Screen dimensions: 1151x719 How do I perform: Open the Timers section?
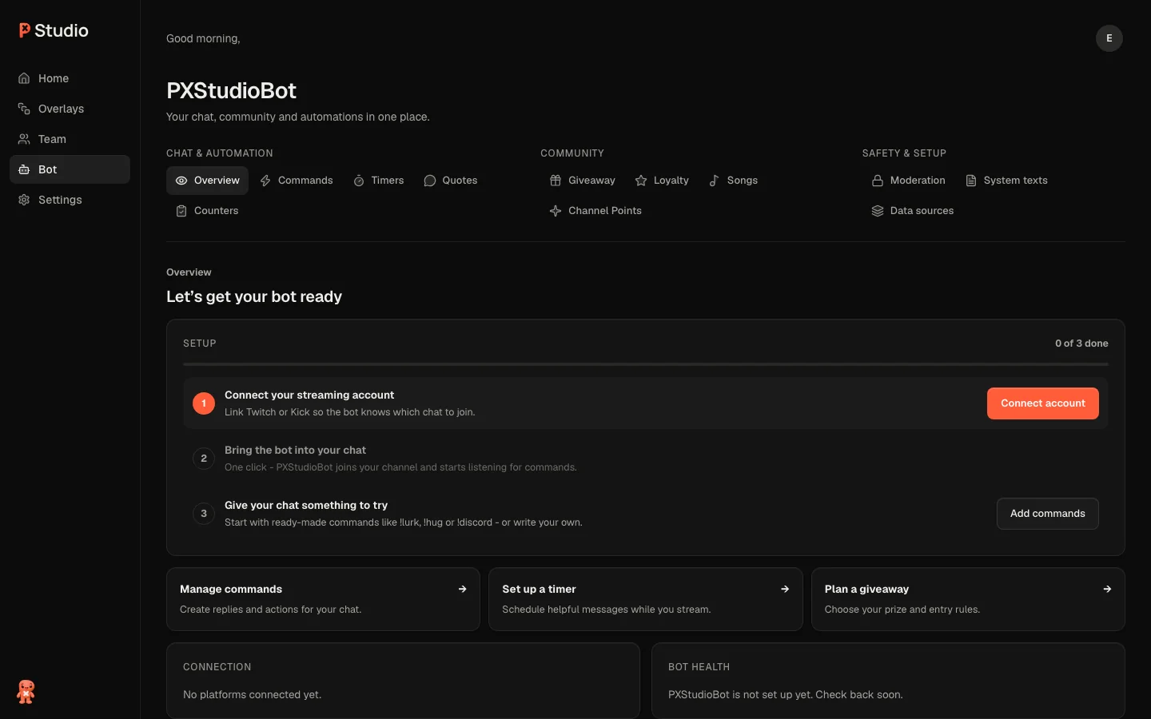[x=379, y=181]
